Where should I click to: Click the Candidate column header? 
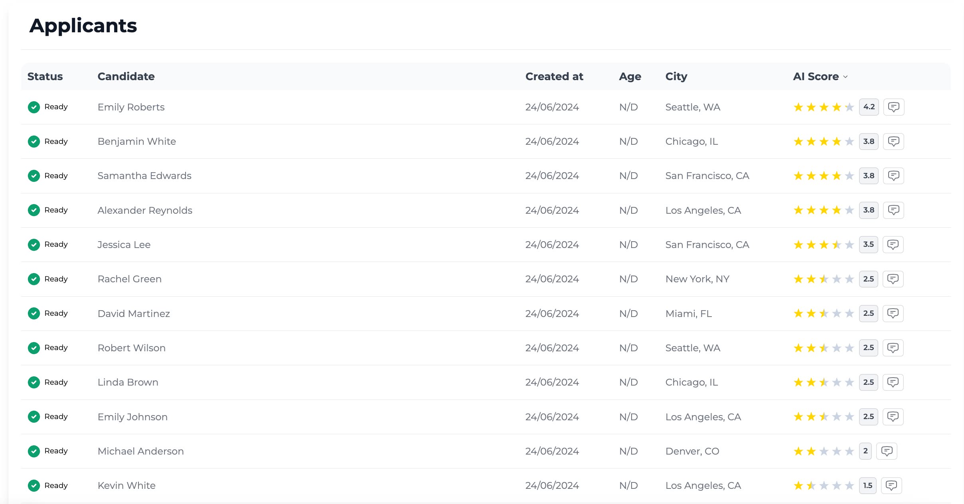[x=126, y=77]
